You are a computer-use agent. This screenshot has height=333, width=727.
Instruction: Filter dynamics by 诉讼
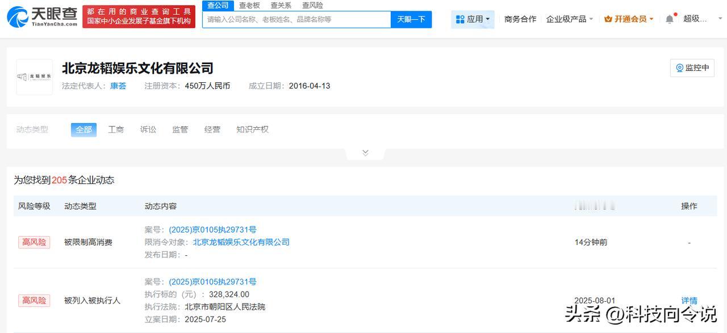(x=148, y=129)
